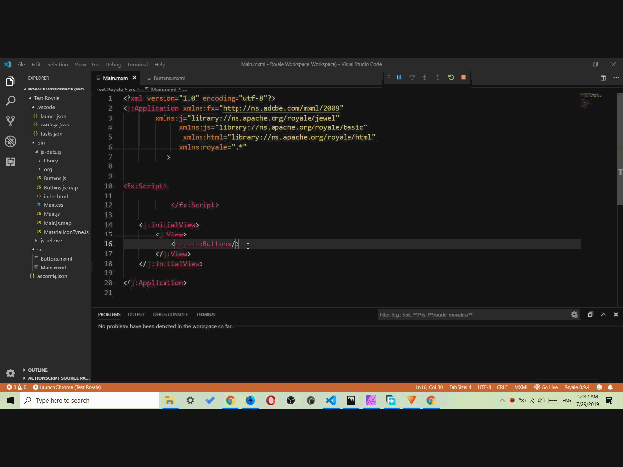
Task: Collapse the Royale Workspace root section
Action: 55,89
